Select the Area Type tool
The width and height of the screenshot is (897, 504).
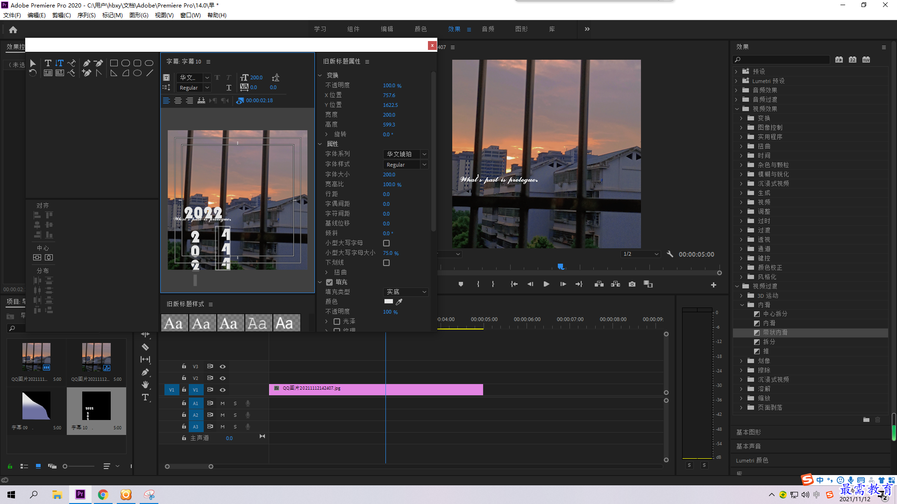pos(48,73)
